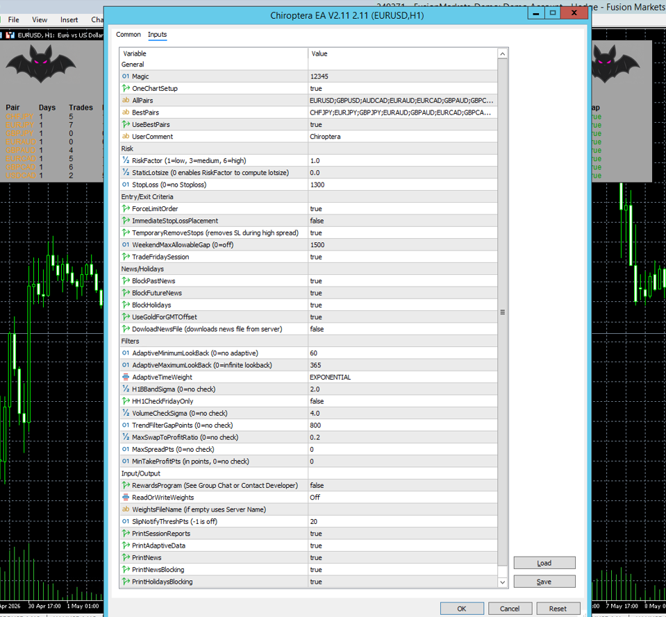Click the 'ab' icon beside WeightsFileName
The width and height of the screenshot is (666, 617).
[125, 509]
